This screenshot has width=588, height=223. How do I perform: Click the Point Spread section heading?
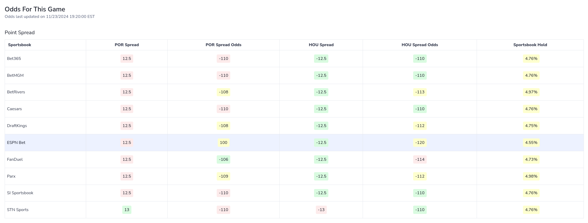pos(20,32)
